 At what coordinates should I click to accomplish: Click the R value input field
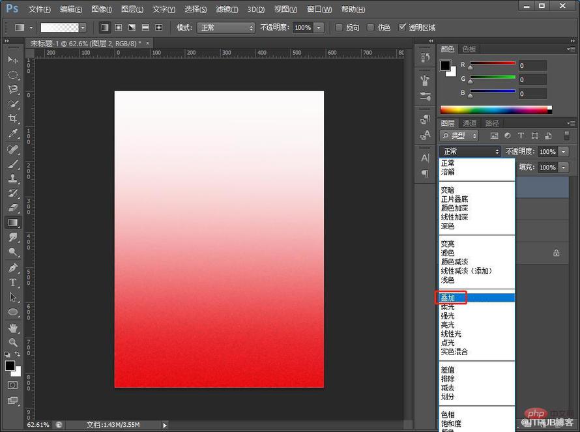coord(532,65)
